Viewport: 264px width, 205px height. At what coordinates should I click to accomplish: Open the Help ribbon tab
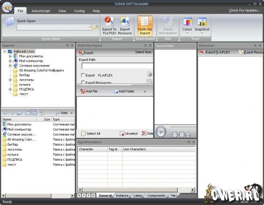pyautogui.click(x=96, y=11)
